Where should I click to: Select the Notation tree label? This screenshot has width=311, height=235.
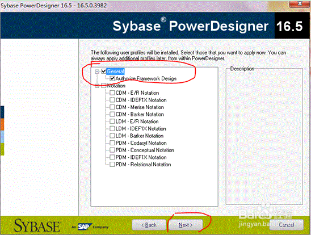point(116,86)
